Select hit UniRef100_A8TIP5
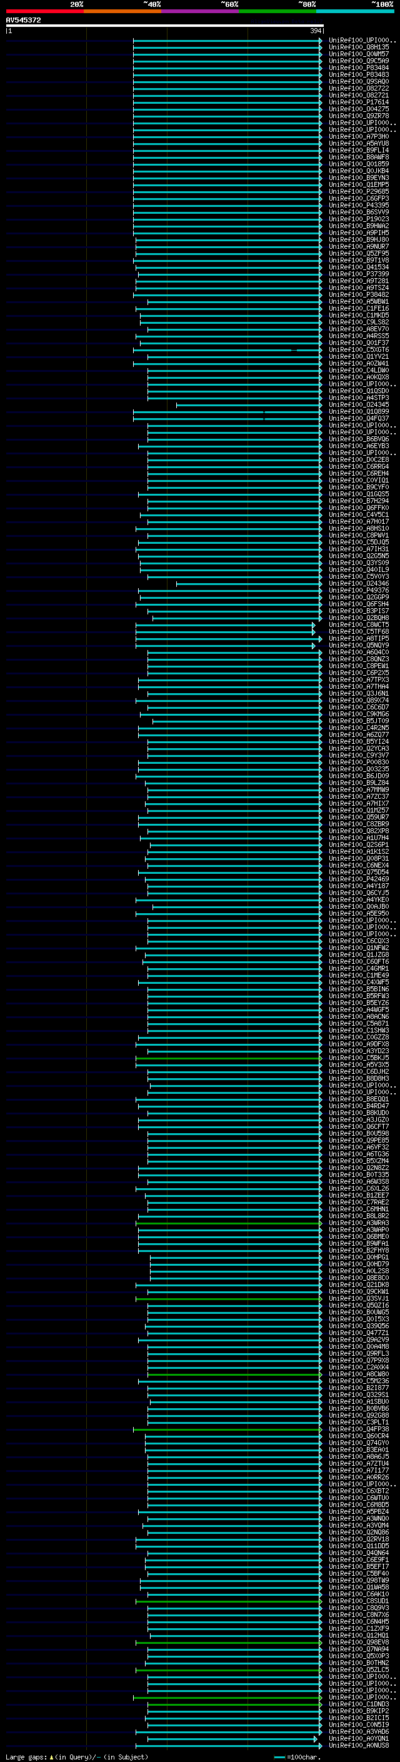Screen dimensions: 400x1762 point(358,638)
